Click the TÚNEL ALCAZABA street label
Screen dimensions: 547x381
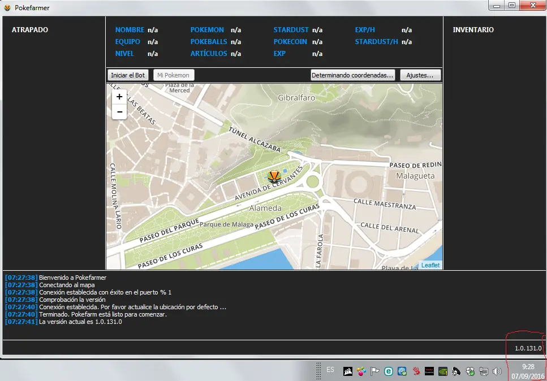tap(255, 140)
